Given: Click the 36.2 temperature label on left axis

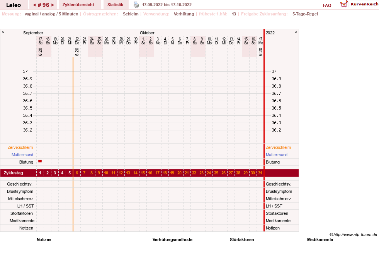Looking at the screenshot, I should [x=27, y=130].
